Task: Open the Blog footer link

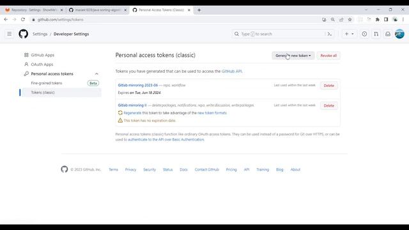Action: [280, 169]
